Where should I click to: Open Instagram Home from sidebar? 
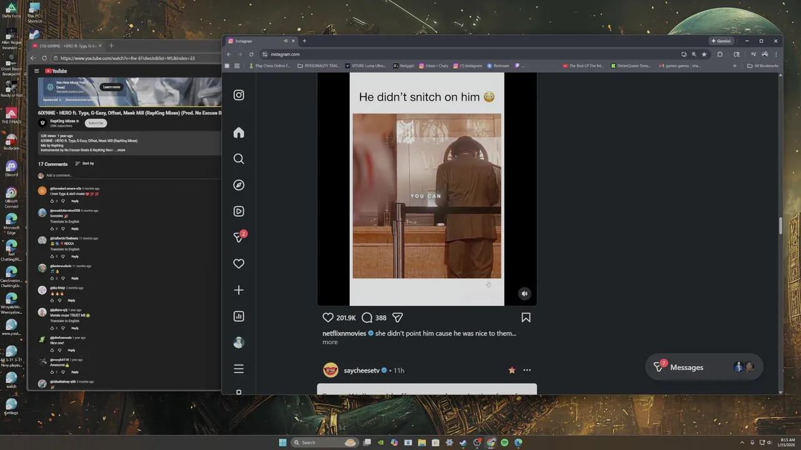pyautogui.click(x=238, y=132)
